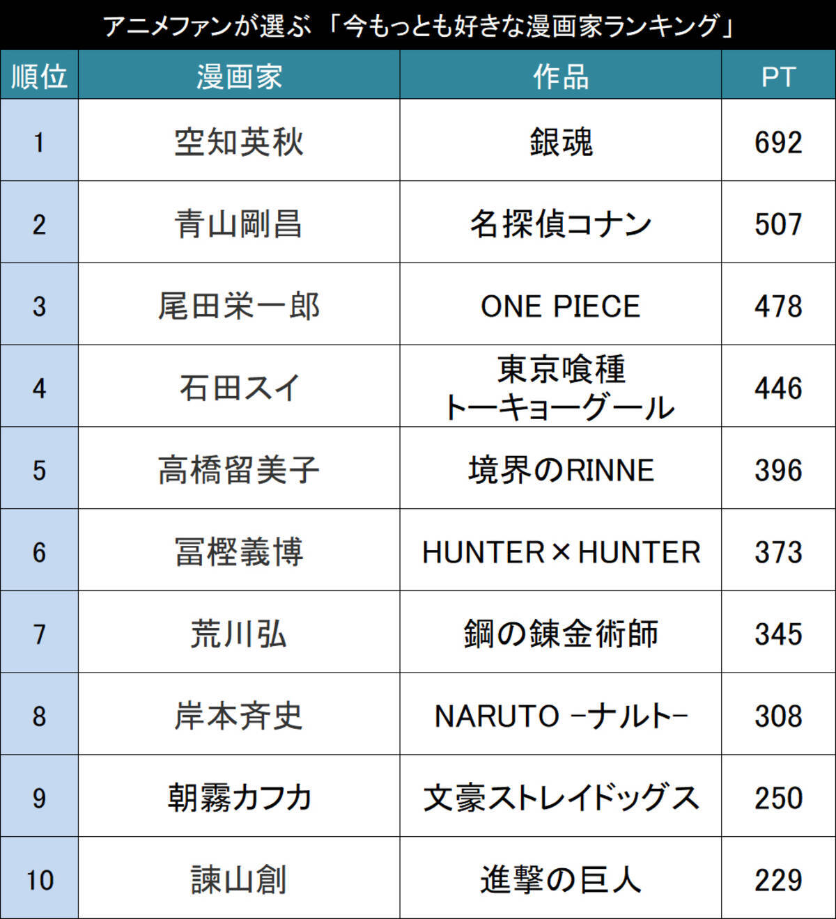Click the 進撃の巨人 work cell
Image resolution: width=836 pixels, height=919 pixels.
pyautogui.click(x=561, y=879)
